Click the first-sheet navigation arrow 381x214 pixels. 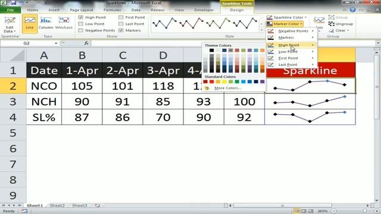point(4,205)
